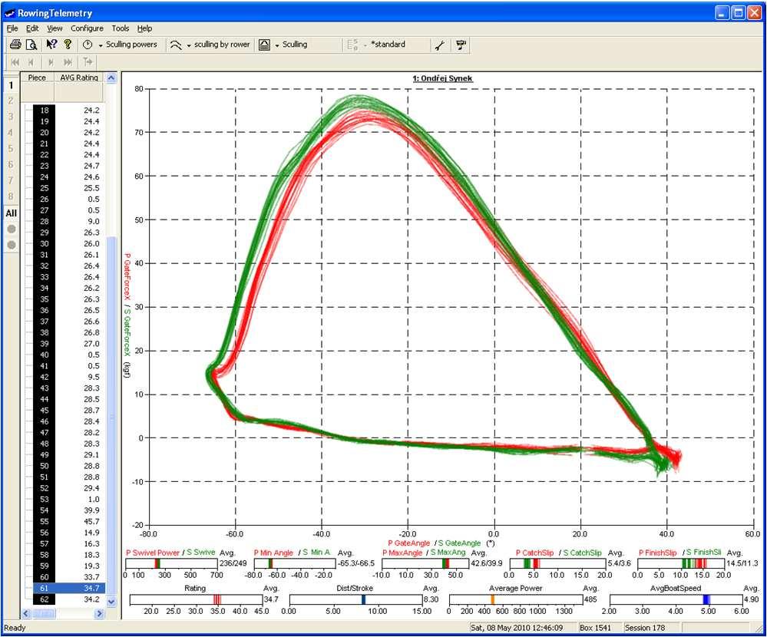767x637 pixels.
Task: Click the wave curves icon beside sculling by rower
Action: click(176, 45)
